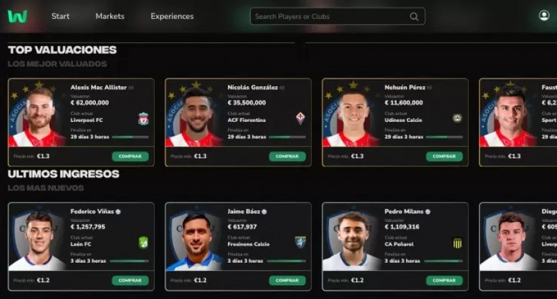Click COMPRAR on Nehuén Pérez card

pyautogui.click(x=444, y=156)
